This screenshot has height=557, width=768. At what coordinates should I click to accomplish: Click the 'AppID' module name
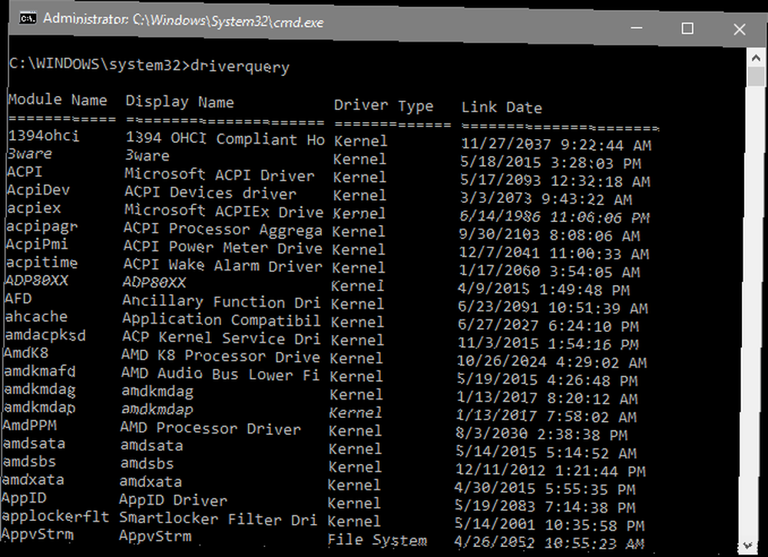pos(25,498)
